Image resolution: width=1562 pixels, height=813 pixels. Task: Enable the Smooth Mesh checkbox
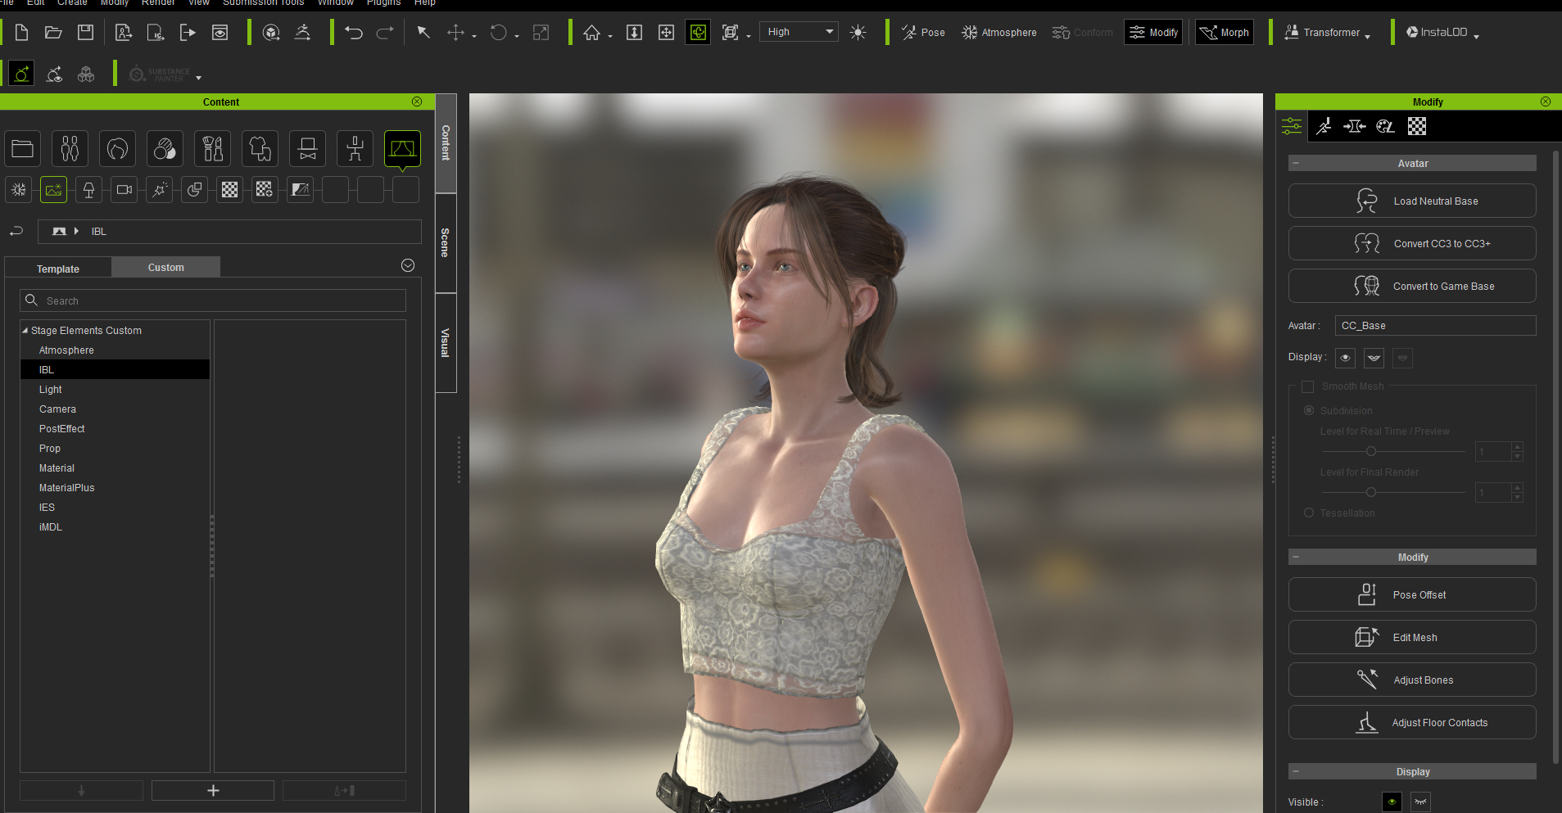(x=1308, y=386)
